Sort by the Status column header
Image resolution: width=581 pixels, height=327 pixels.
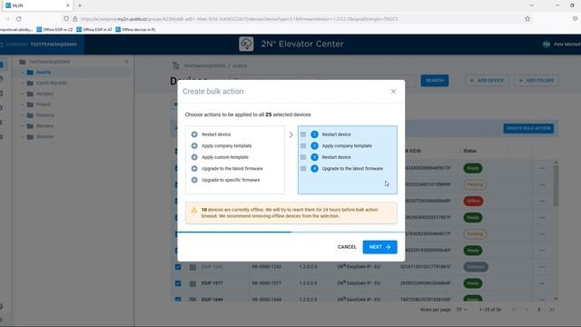tap(469, 151)
